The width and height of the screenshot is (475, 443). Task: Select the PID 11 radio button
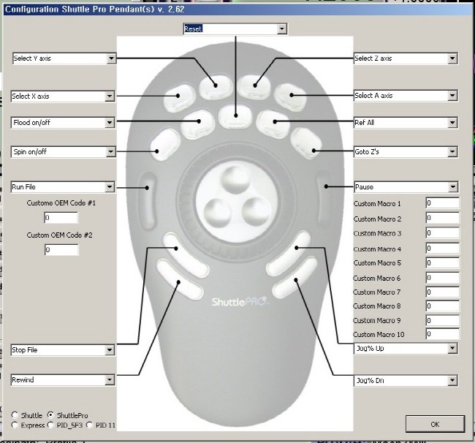tap(89, 425)
